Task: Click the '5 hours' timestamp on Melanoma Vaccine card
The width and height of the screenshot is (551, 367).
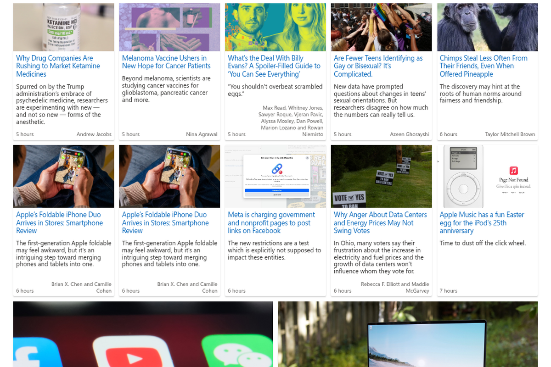Action: (x=131, y=134)
